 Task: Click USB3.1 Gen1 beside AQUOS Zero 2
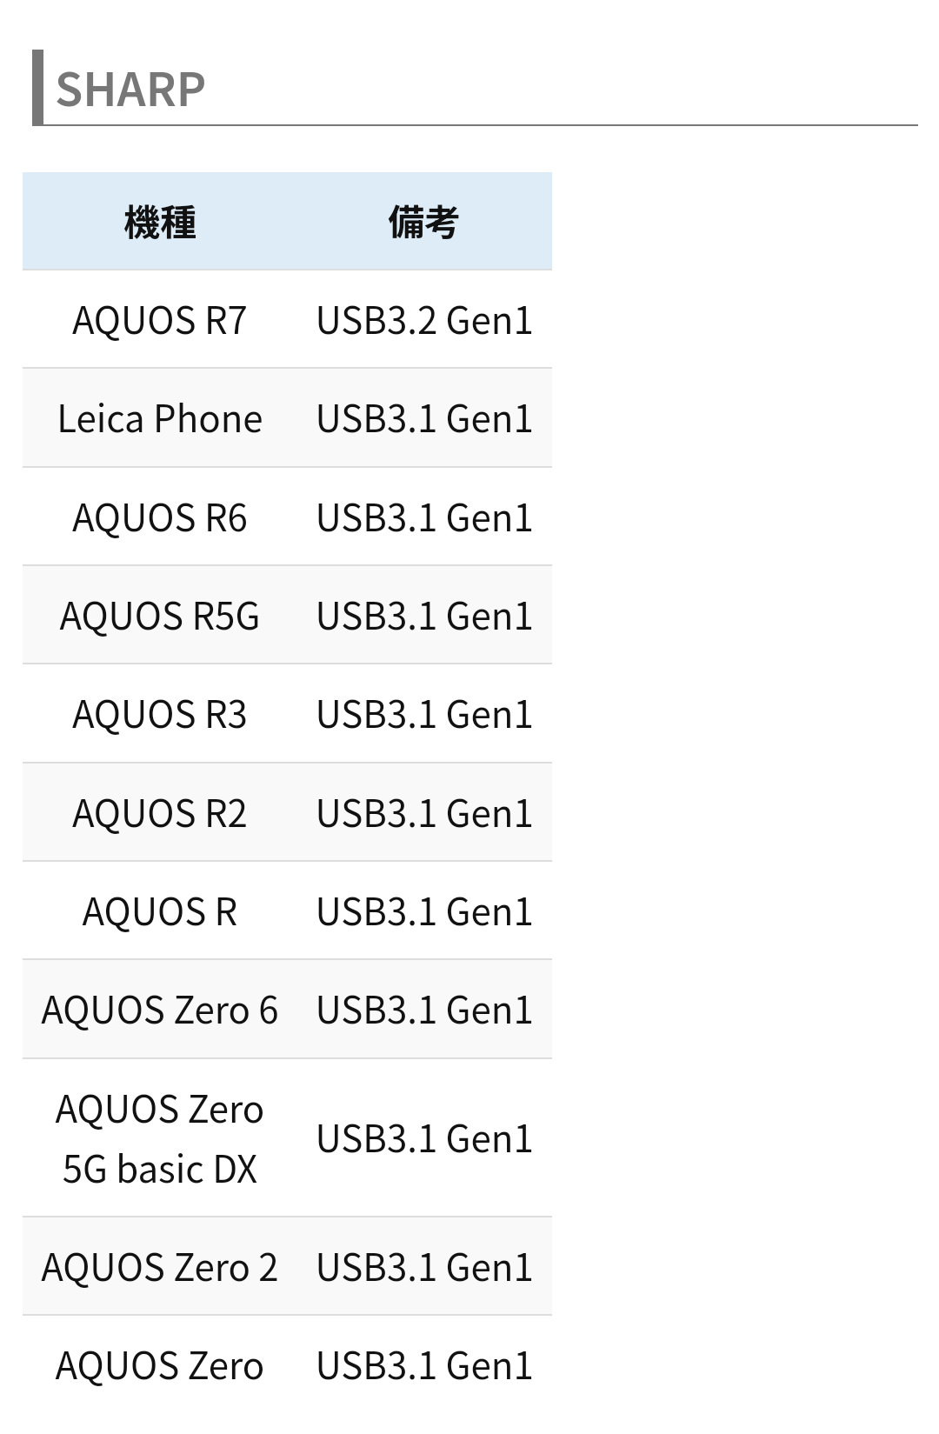coord(423,1267)
